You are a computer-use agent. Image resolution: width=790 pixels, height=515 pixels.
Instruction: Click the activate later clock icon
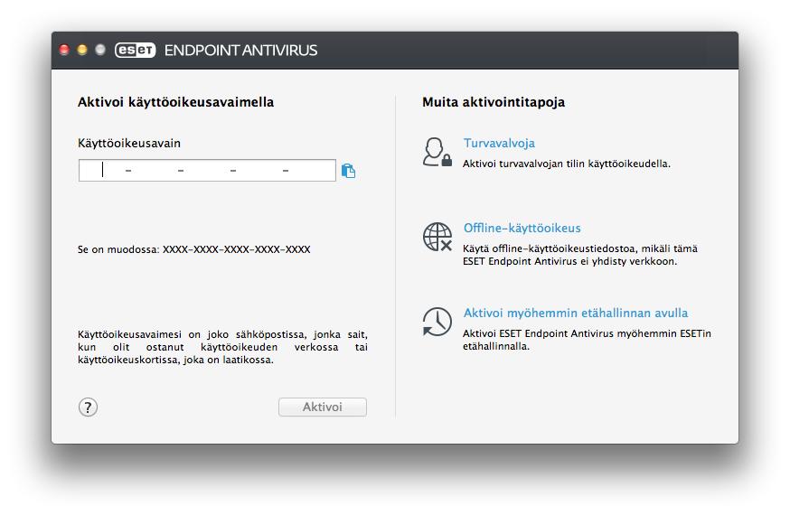(x=437, y=321)
